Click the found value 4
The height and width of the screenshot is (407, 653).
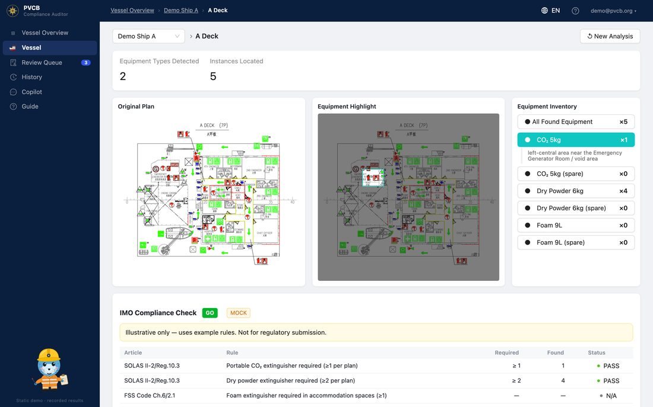tap(563, 381)
